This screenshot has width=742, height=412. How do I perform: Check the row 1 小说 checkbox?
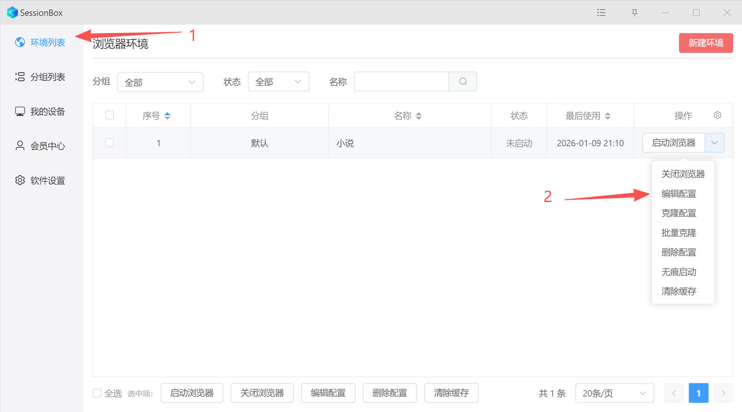pyautogui.click(x=110, y=143)
